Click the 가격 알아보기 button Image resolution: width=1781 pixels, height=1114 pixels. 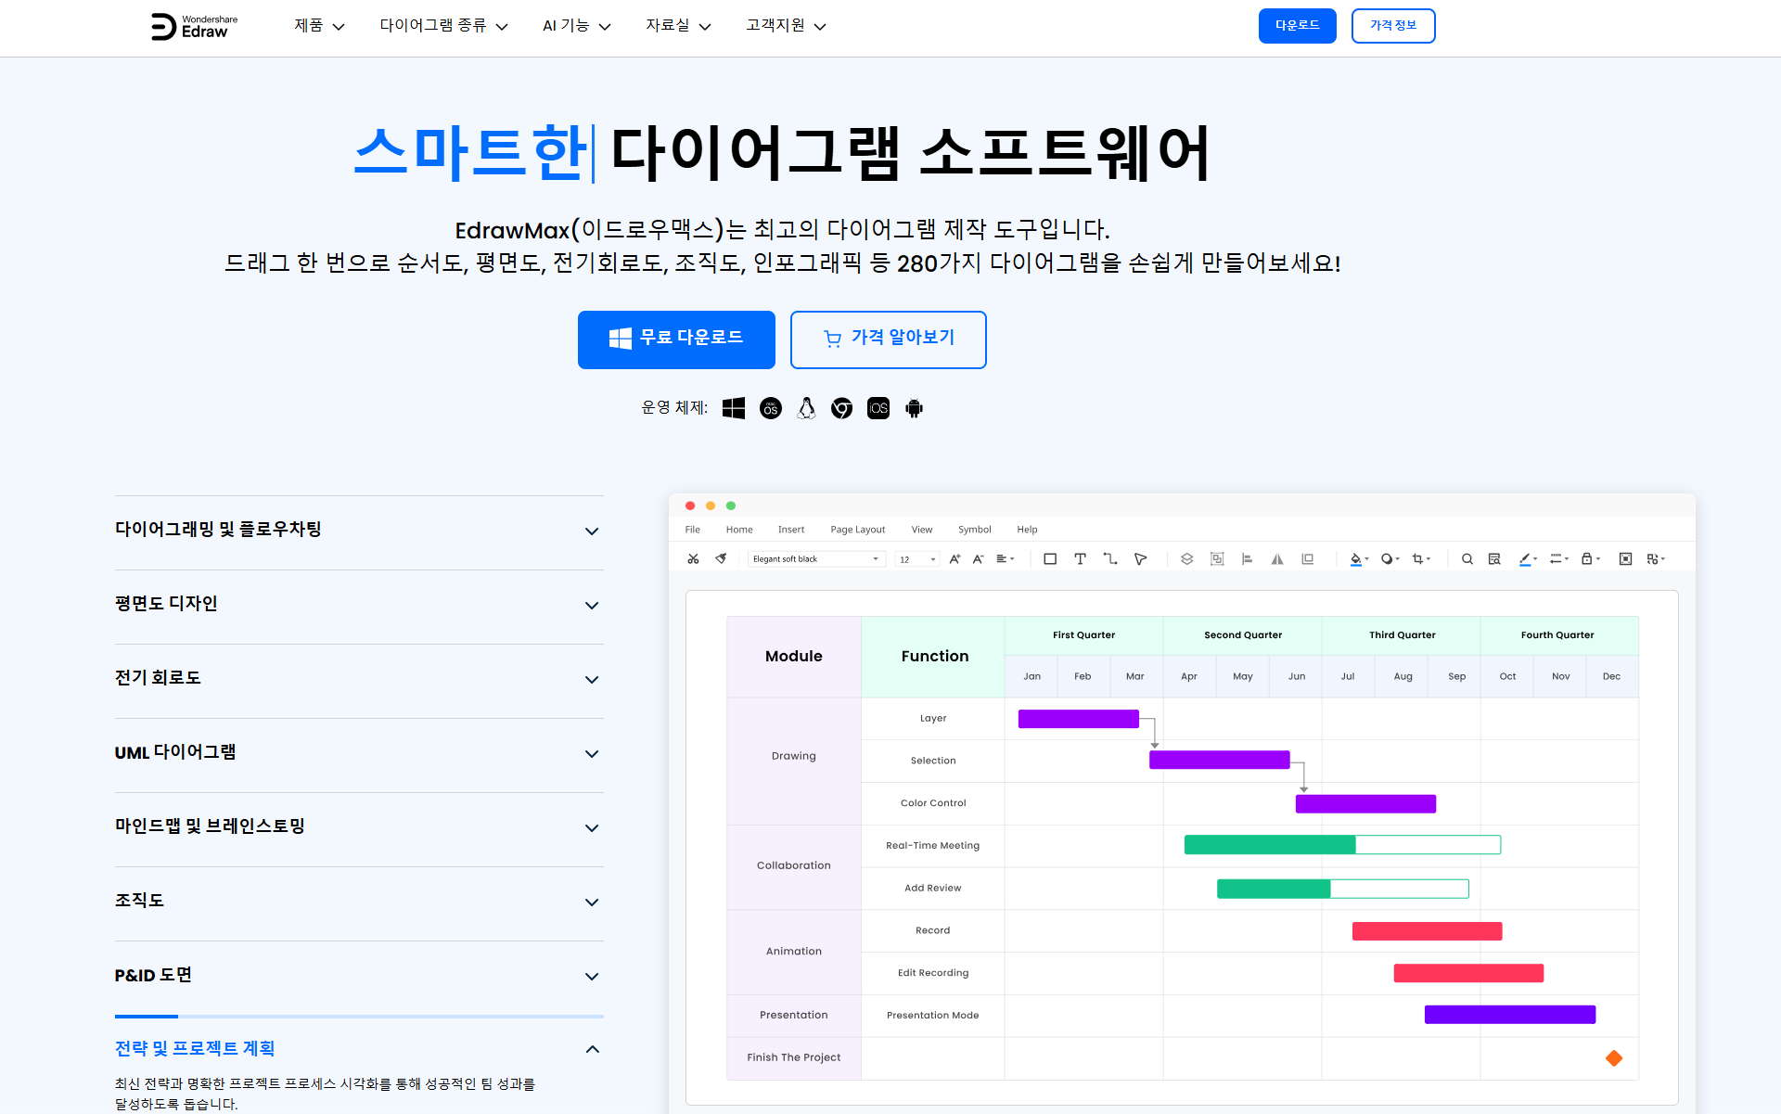pos(888,339)
